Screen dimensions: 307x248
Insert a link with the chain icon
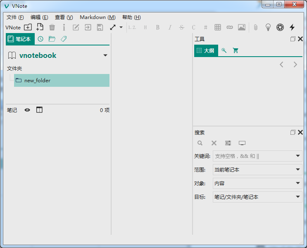tap(230, 27)
